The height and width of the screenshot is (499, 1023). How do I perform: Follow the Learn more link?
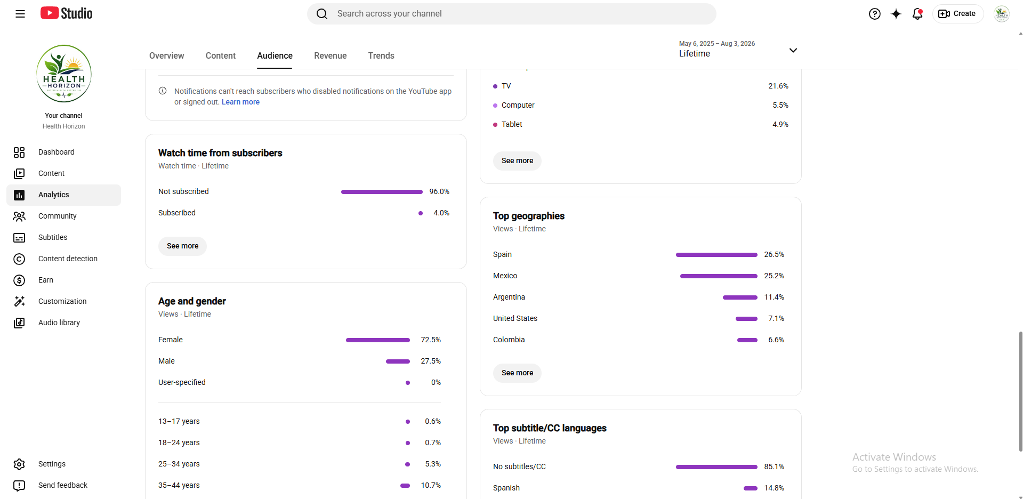click(x=240, y=102)
